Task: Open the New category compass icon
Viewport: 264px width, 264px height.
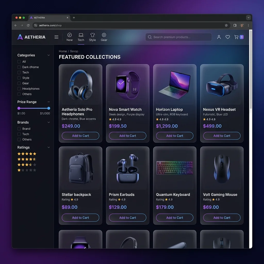Action: (70, 35)
